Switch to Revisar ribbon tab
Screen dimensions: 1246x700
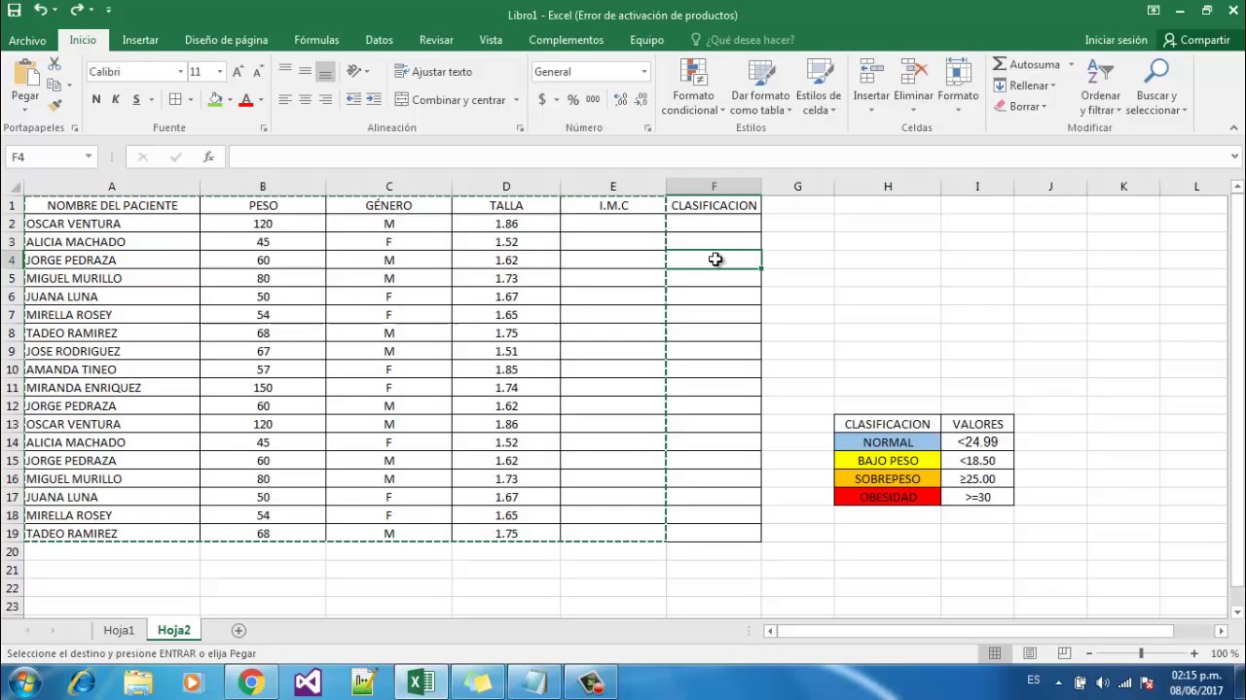pos(436,40)
